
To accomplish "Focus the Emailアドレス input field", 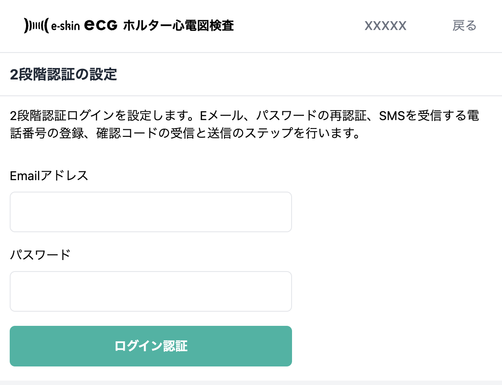I will (x=151, y=212).
